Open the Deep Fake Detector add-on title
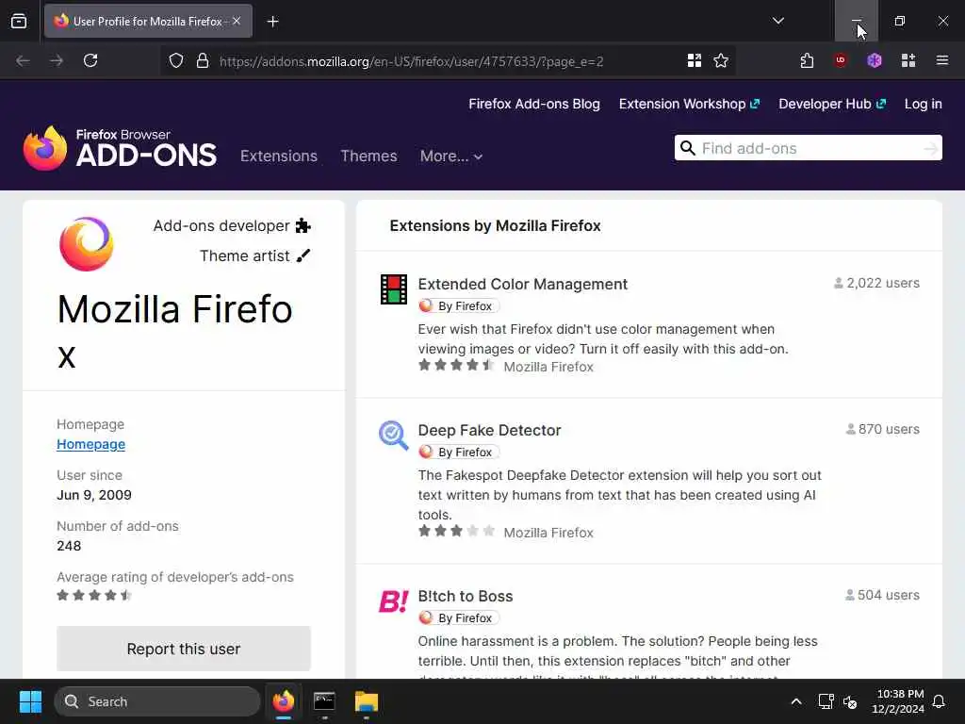 (489, 430)
